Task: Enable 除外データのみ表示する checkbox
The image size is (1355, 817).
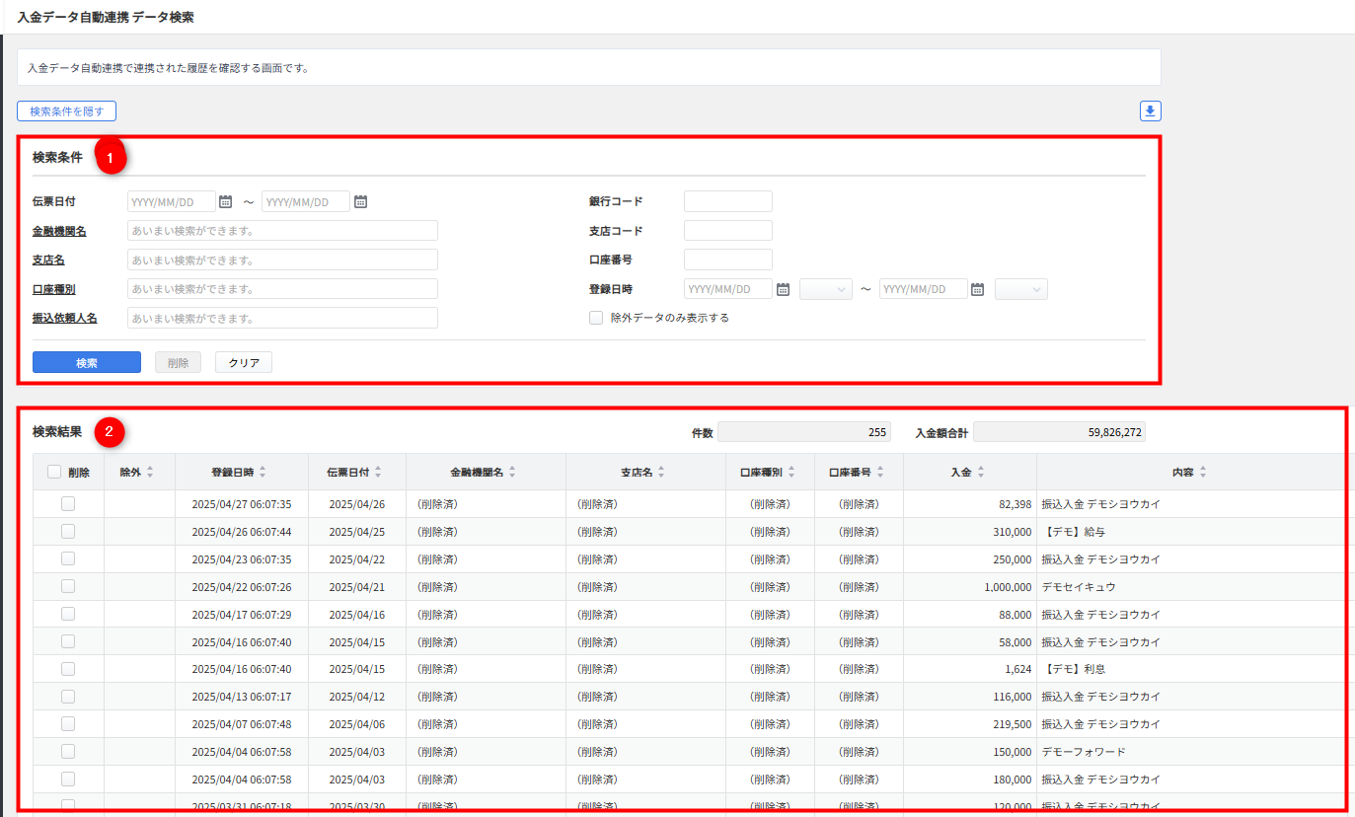Action: 596,318
